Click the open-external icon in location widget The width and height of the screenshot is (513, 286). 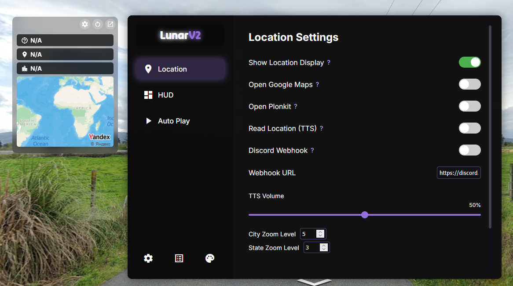pos(110,24)
